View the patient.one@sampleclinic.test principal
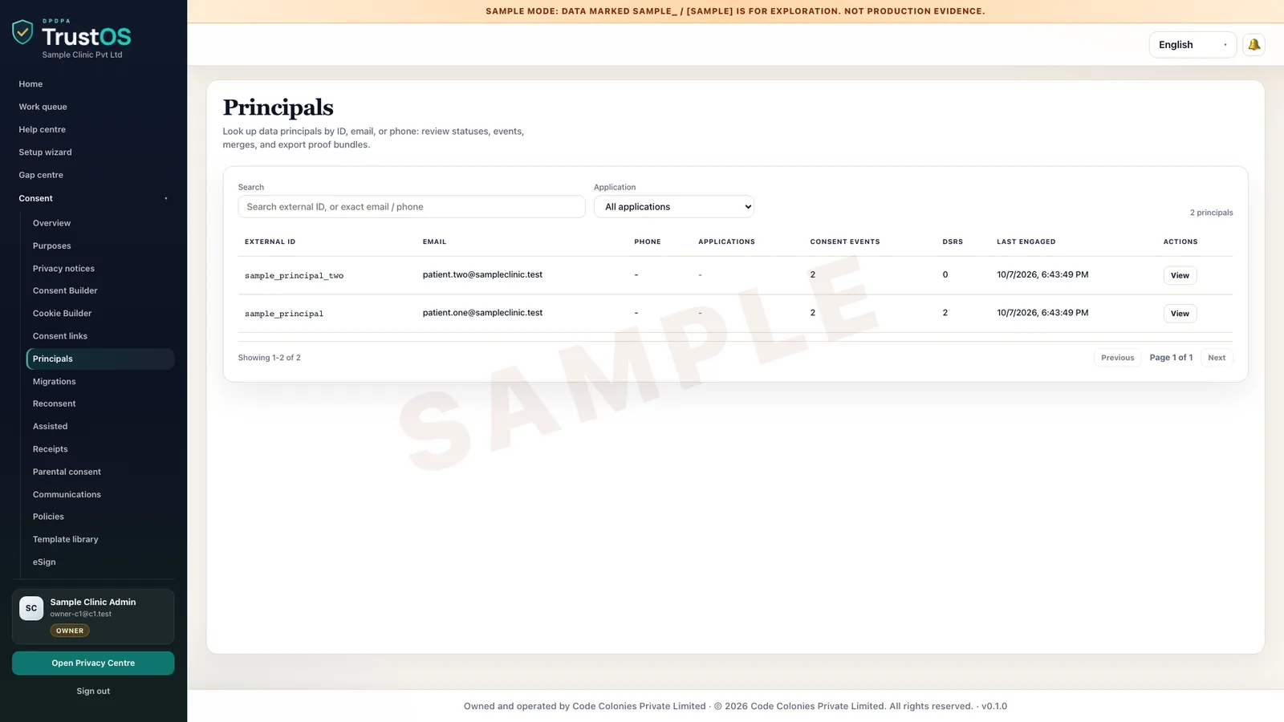The width and height of the screenshot is (1284, 722). coord(1180,314)
